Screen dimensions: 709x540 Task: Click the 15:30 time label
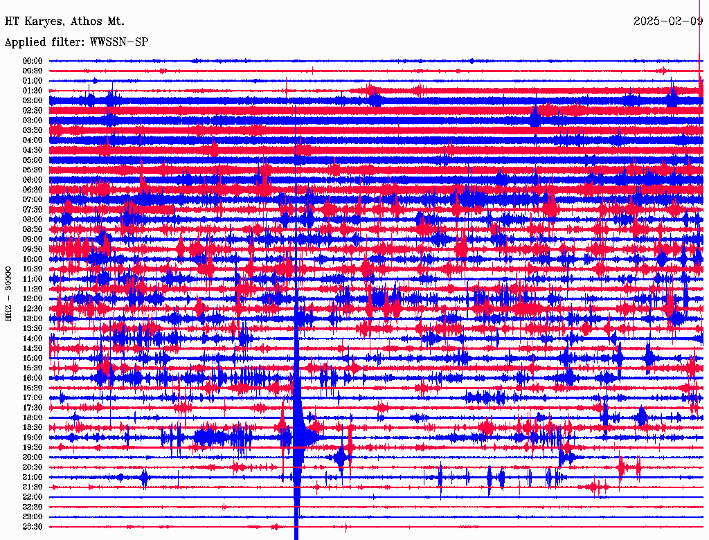click(x=33, y=368)
